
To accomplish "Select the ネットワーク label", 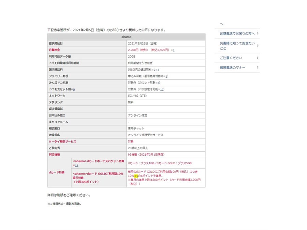I will click(57, 96).
